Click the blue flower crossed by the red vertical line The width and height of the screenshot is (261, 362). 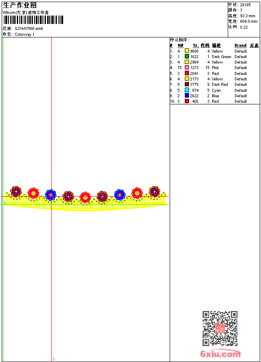click(51, 194)
